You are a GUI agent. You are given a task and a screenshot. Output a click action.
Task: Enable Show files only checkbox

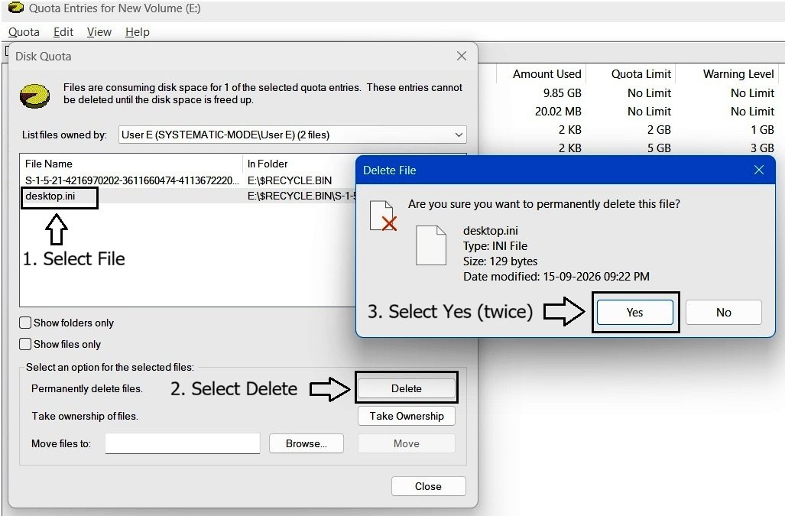[25, 344]
